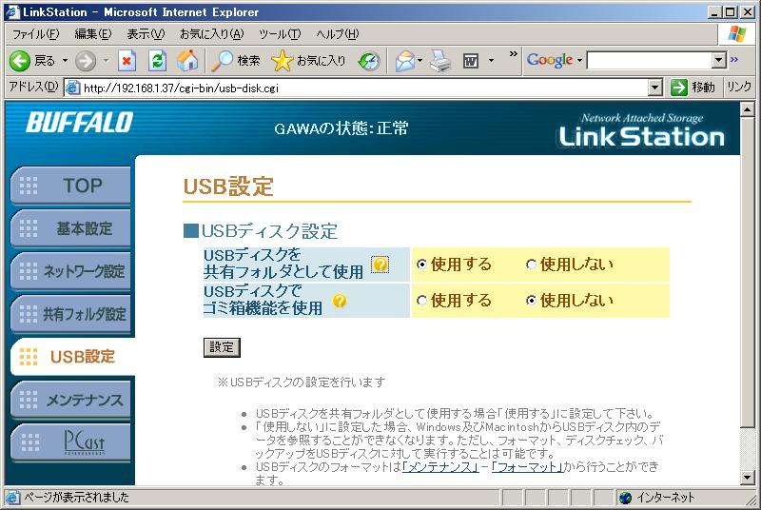The image size is (761, 510).
Task: Go to the Home page icon
Action: click(187, 61)
